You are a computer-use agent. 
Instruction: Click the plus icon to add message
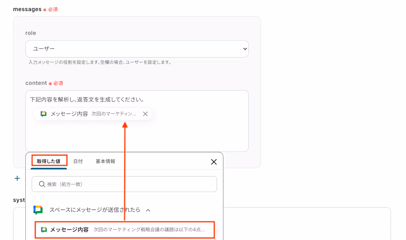(17, 179)
